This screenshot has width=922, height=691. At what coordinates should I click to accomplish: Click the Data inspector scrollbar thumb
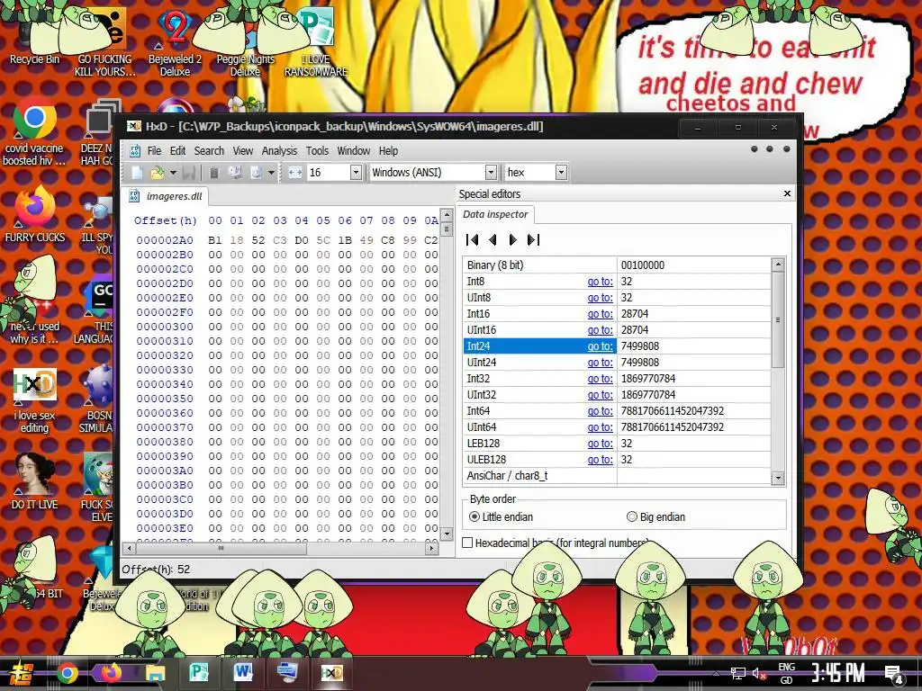pyautogui.click(x=778, y=320)
